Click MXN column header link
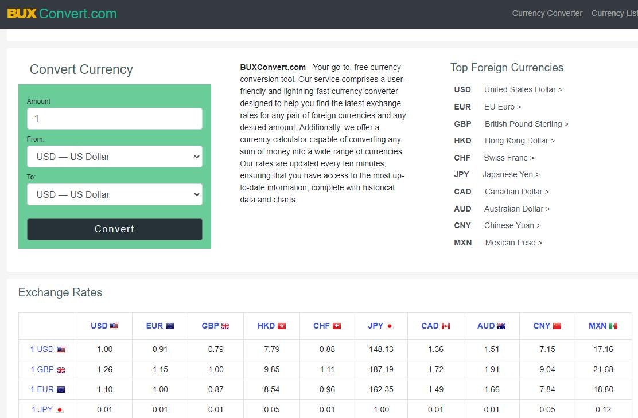 [597, 326]
